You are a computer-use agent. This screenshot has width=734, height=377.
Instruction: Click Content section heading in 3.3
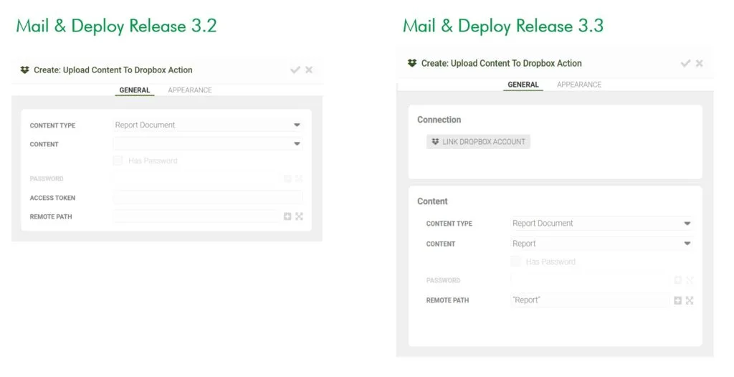point(432,201)
